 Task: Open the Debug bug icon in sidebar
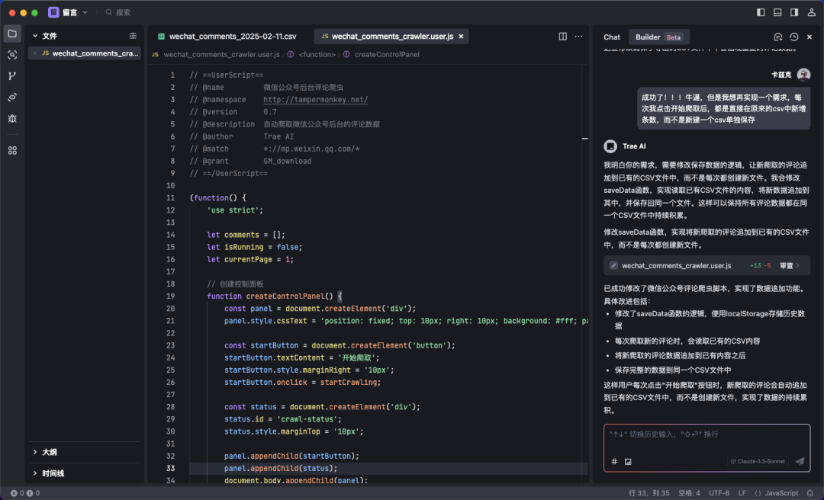pos(12,119)
